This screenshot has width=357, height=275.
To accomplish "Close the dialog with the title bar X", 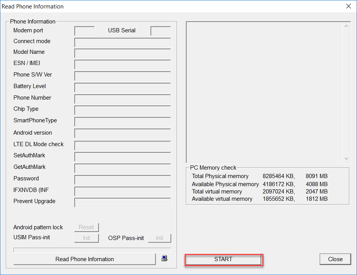I will point(349,6).
